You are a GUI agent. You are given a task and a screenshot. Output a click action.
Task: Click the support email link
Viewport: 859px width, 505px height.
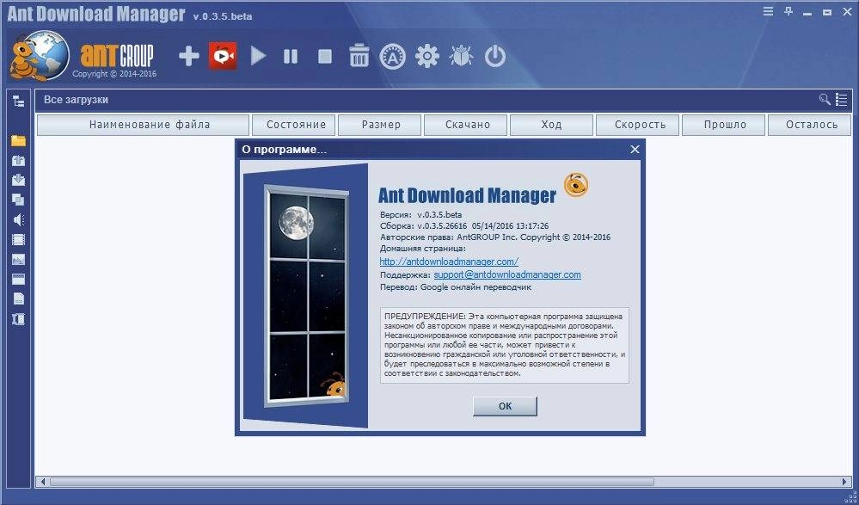[x=507, y=274]
